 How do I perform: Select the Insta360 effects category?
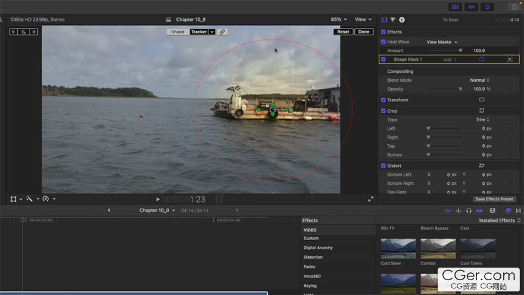click(312, 277)
